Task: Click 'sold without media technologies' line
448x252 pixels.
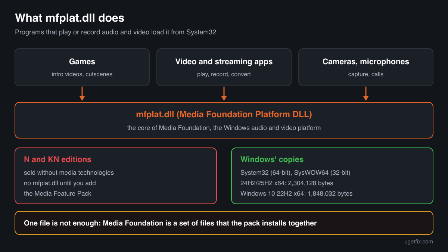Action: (x=69, y=172)
